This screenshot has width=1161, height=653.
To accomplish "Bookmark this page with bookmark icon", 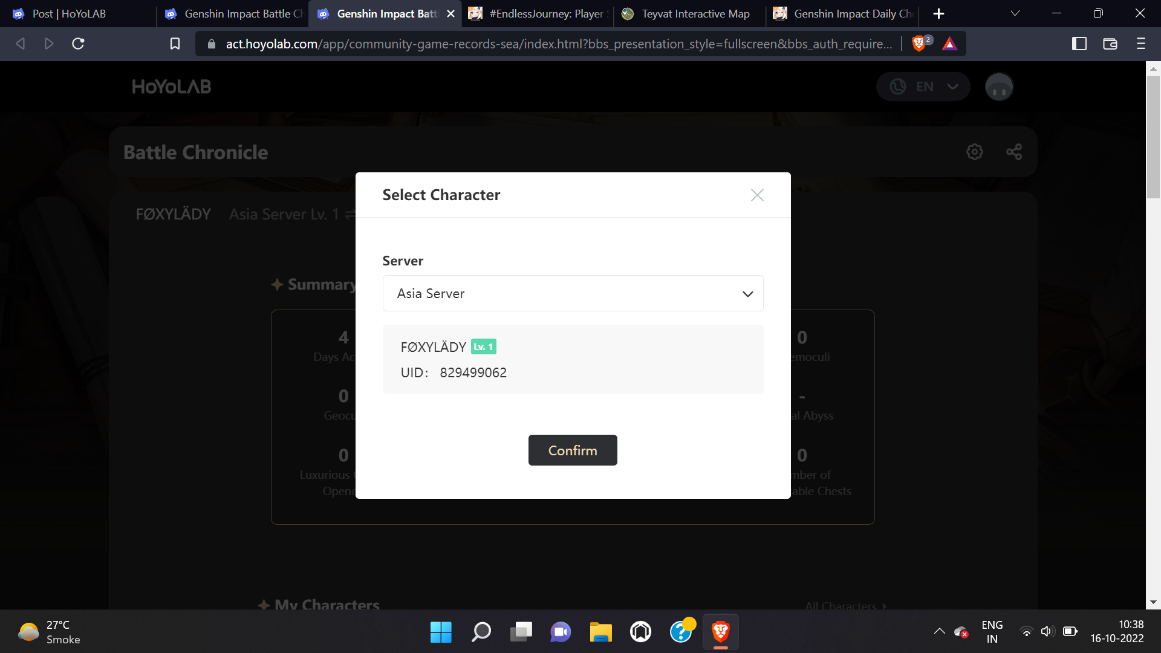I will pos(175,44).
